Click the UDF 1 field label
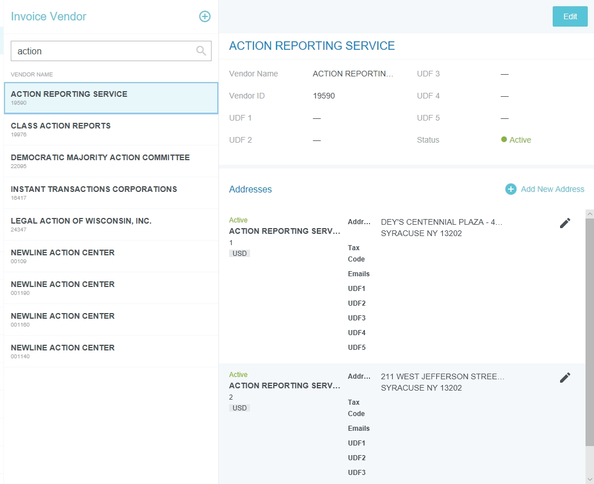 [x=240, y=118]
